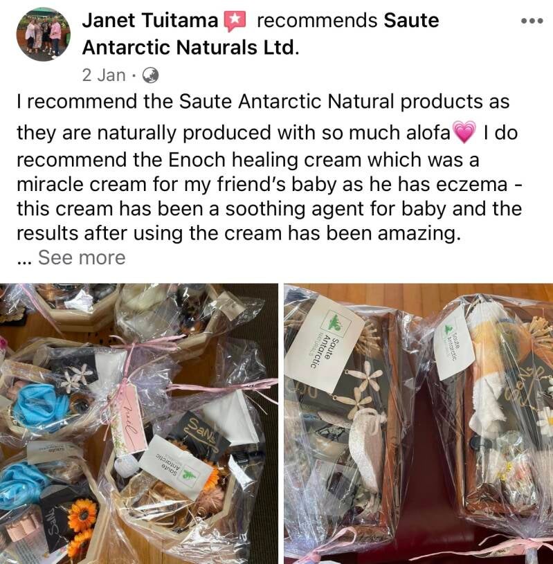This screenshot has height=564, width=553.
Task: Open Janet Tuitama's profile picture
Action: click(43, 34)
